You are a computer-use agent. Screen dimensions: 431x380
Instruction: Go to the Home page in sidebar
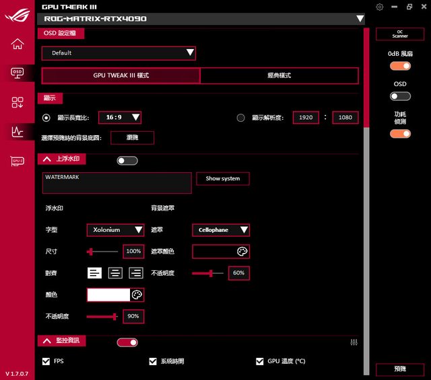tap(18, 44)
